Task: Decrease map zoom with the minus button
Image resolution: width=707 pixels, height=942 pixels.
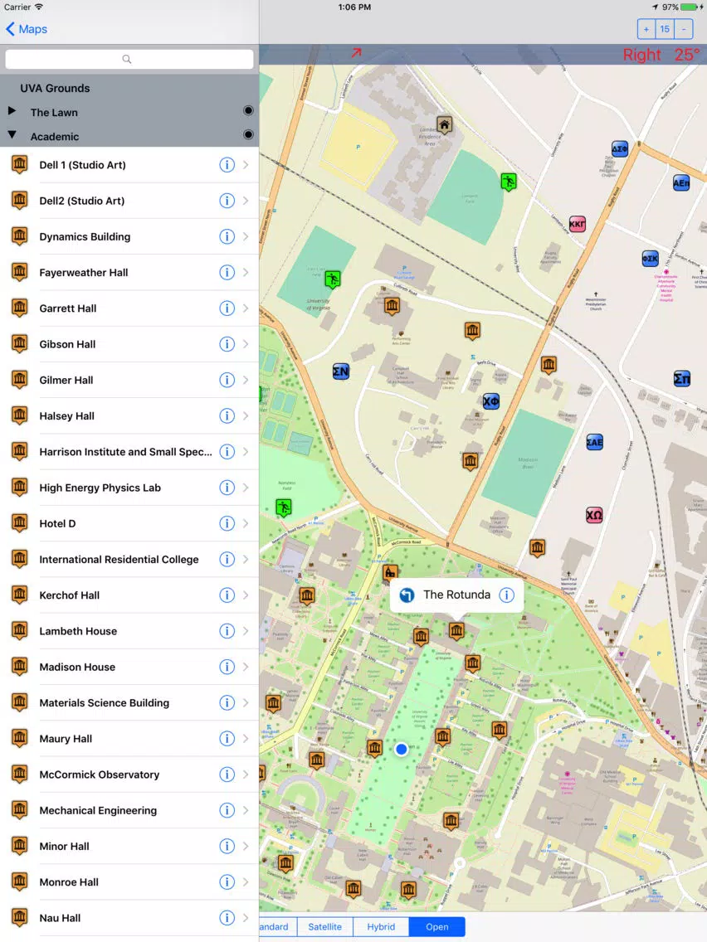Action: click(x=684, y=29)
